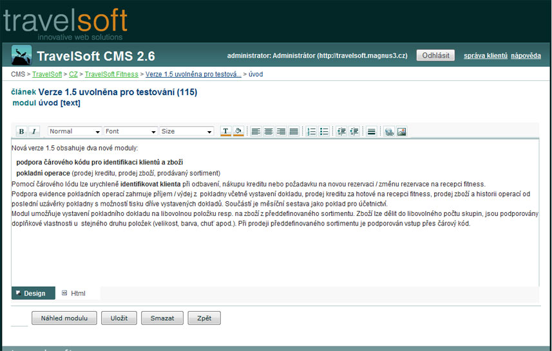The width and height of the screenshot is (552, 351).
Task: Open the background fill color tool
Action: (x=238, y=131)
